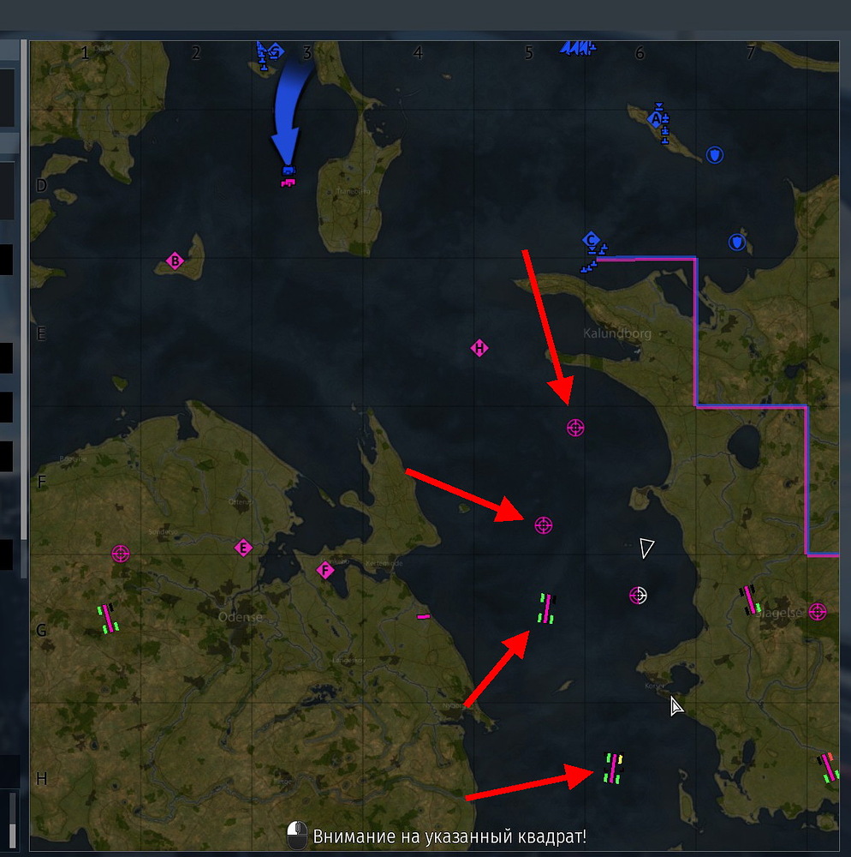The image size is (851, 857).
Task: Click the small pink dash marker east of Odense
Action: (423, 616)
